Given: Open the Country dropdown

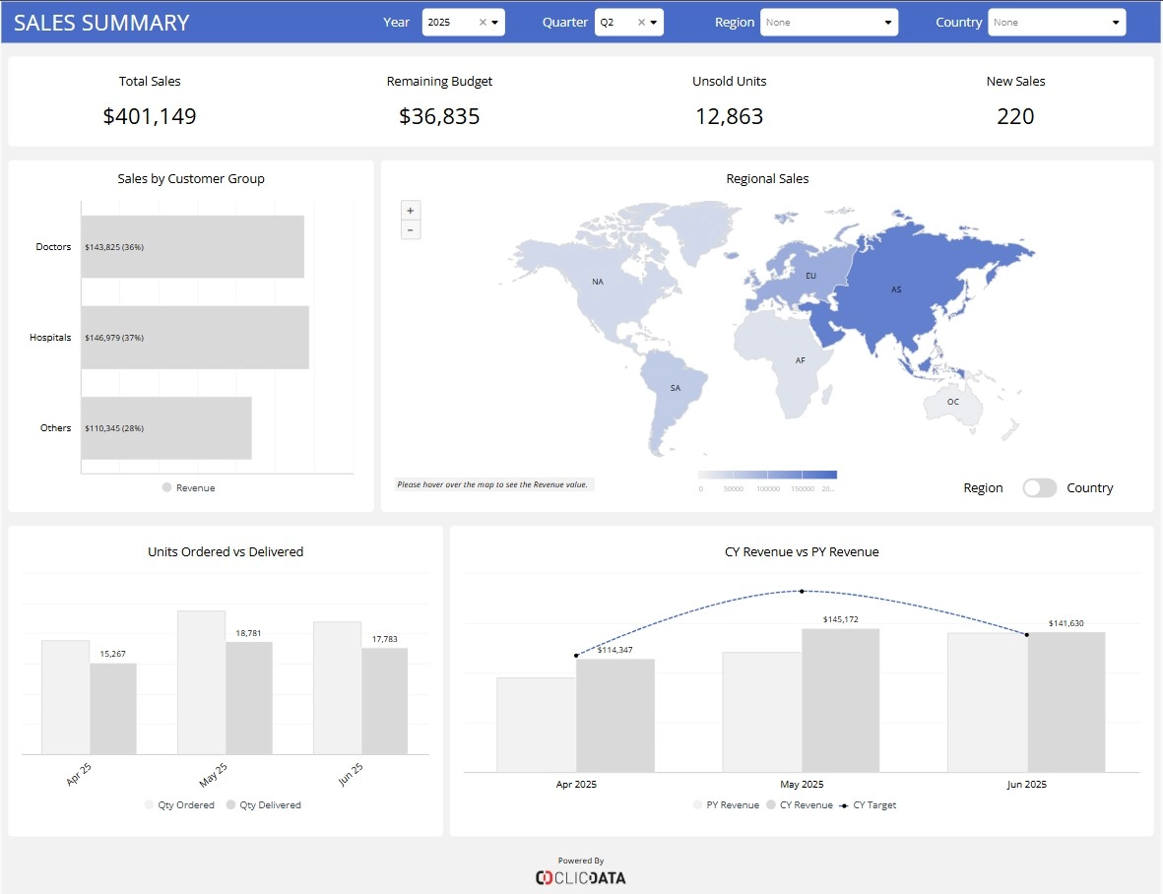Looking at the screenshot, I should (x=1057, y=22).
